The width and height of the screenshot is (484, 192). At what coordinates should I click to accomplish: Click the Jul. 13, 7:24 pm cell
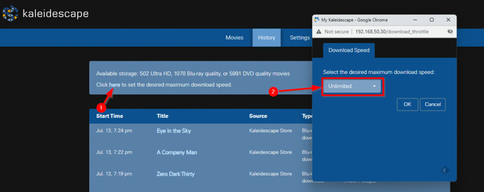coord(114,131)
